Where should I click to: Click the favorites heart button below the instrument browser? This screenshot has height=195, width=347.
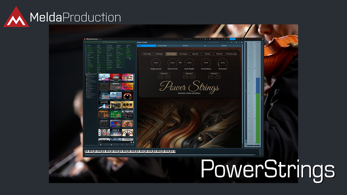click(101, 145)
